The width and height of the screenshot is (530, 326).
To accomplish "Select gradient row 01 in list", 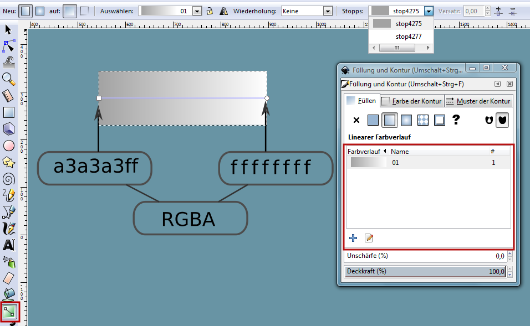I will [x=428, y=162].
